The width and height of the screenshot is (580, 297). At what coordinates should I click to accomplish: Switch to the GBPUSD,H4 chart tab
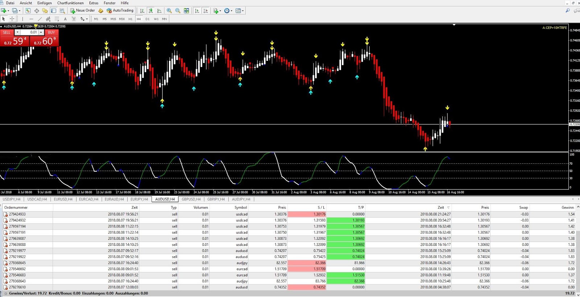pyautogui.click(x=191, y=199)
